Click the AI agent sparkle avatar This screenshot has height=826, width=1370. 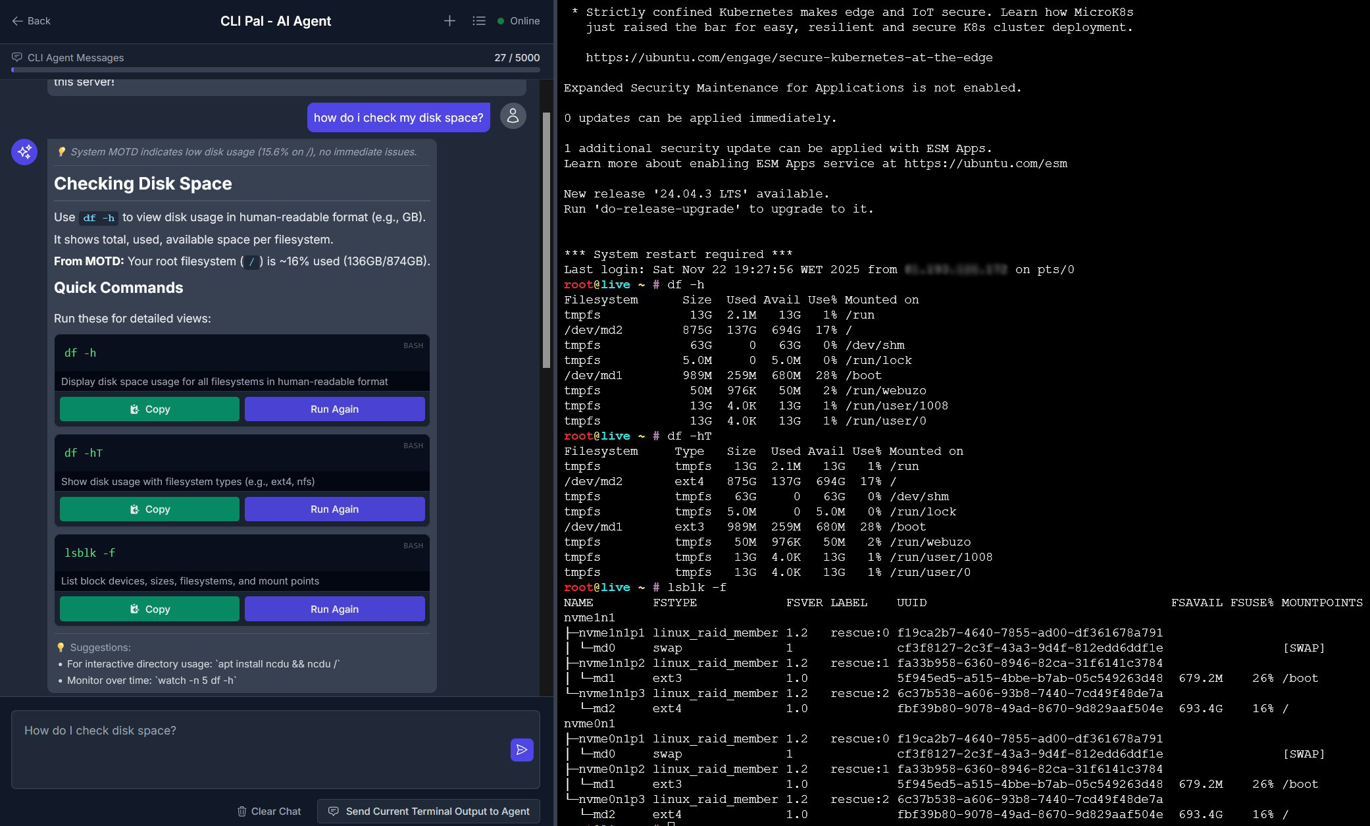click(x=24, y=152)
